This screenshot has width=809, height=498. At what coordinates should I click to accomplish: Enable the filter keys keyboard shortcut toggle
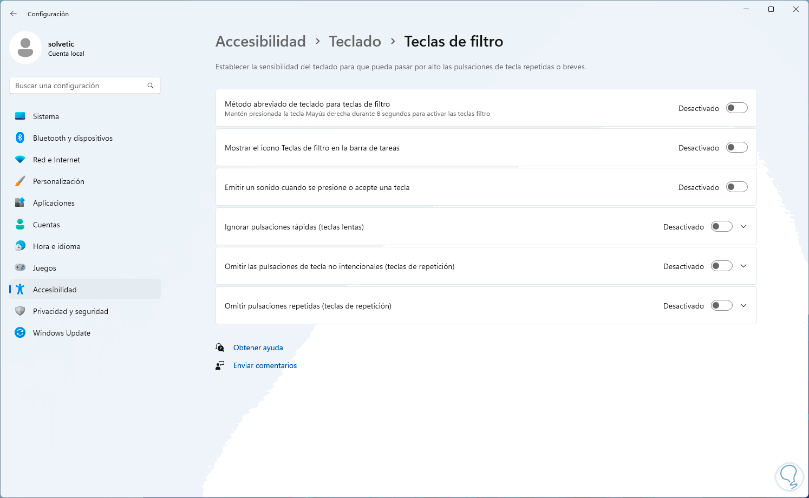pyautogui.click(x=736, y=108)
